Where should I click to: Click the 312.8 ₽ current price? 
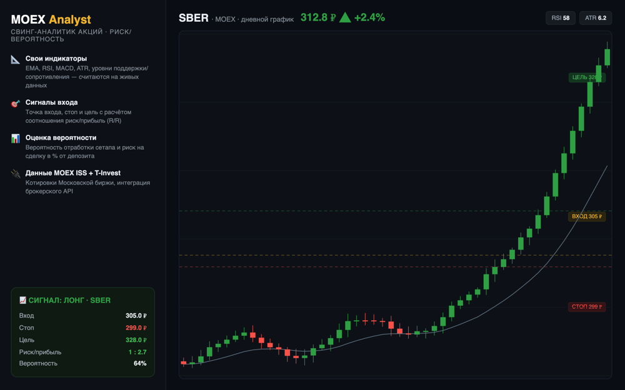317,17
